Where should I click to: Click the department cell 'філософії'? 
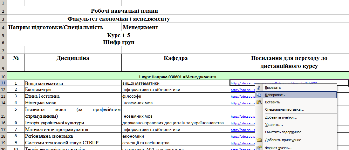click(x=176, y=96)
